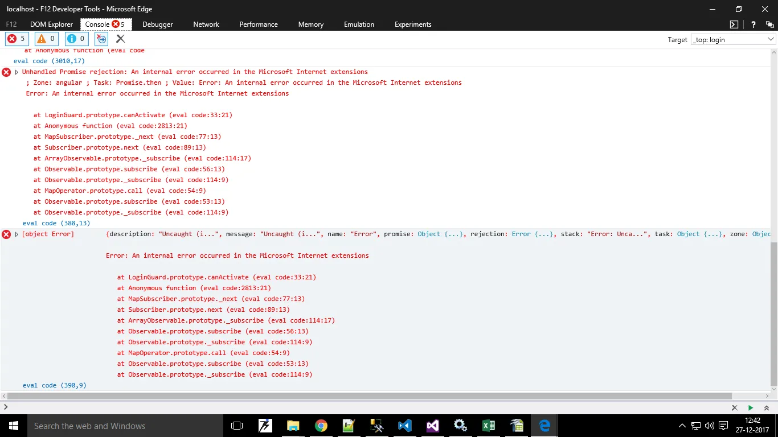
Task: Open the Debugger tab
Action: [x=157, y=24]
